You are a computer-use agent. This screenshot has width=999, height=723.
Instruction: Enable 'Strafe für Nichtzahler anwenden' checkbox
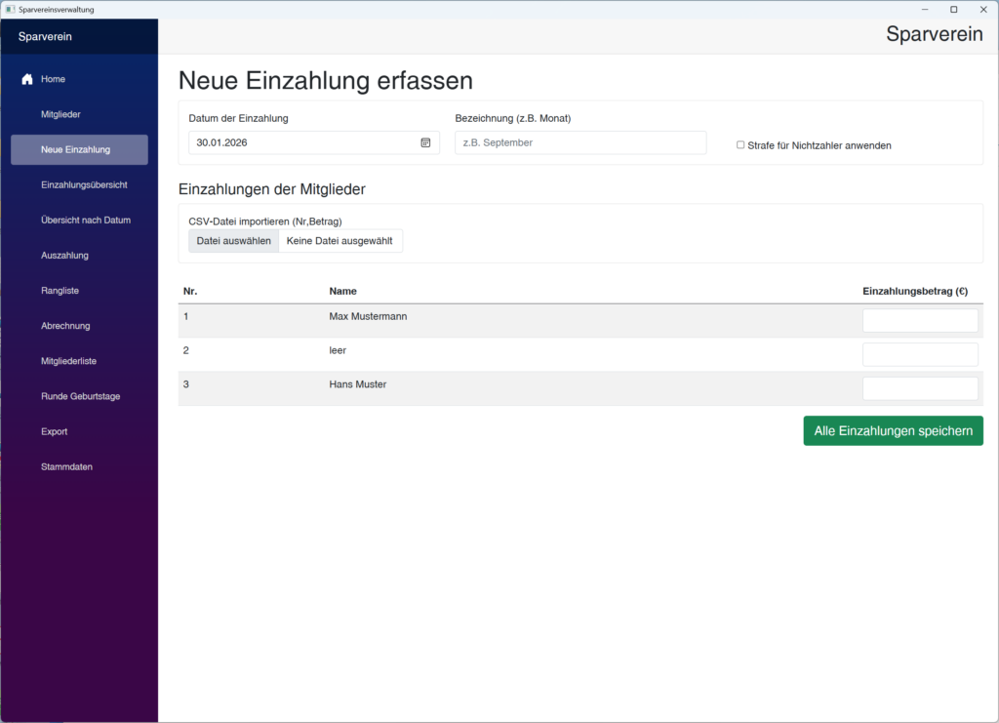point(740,145)
